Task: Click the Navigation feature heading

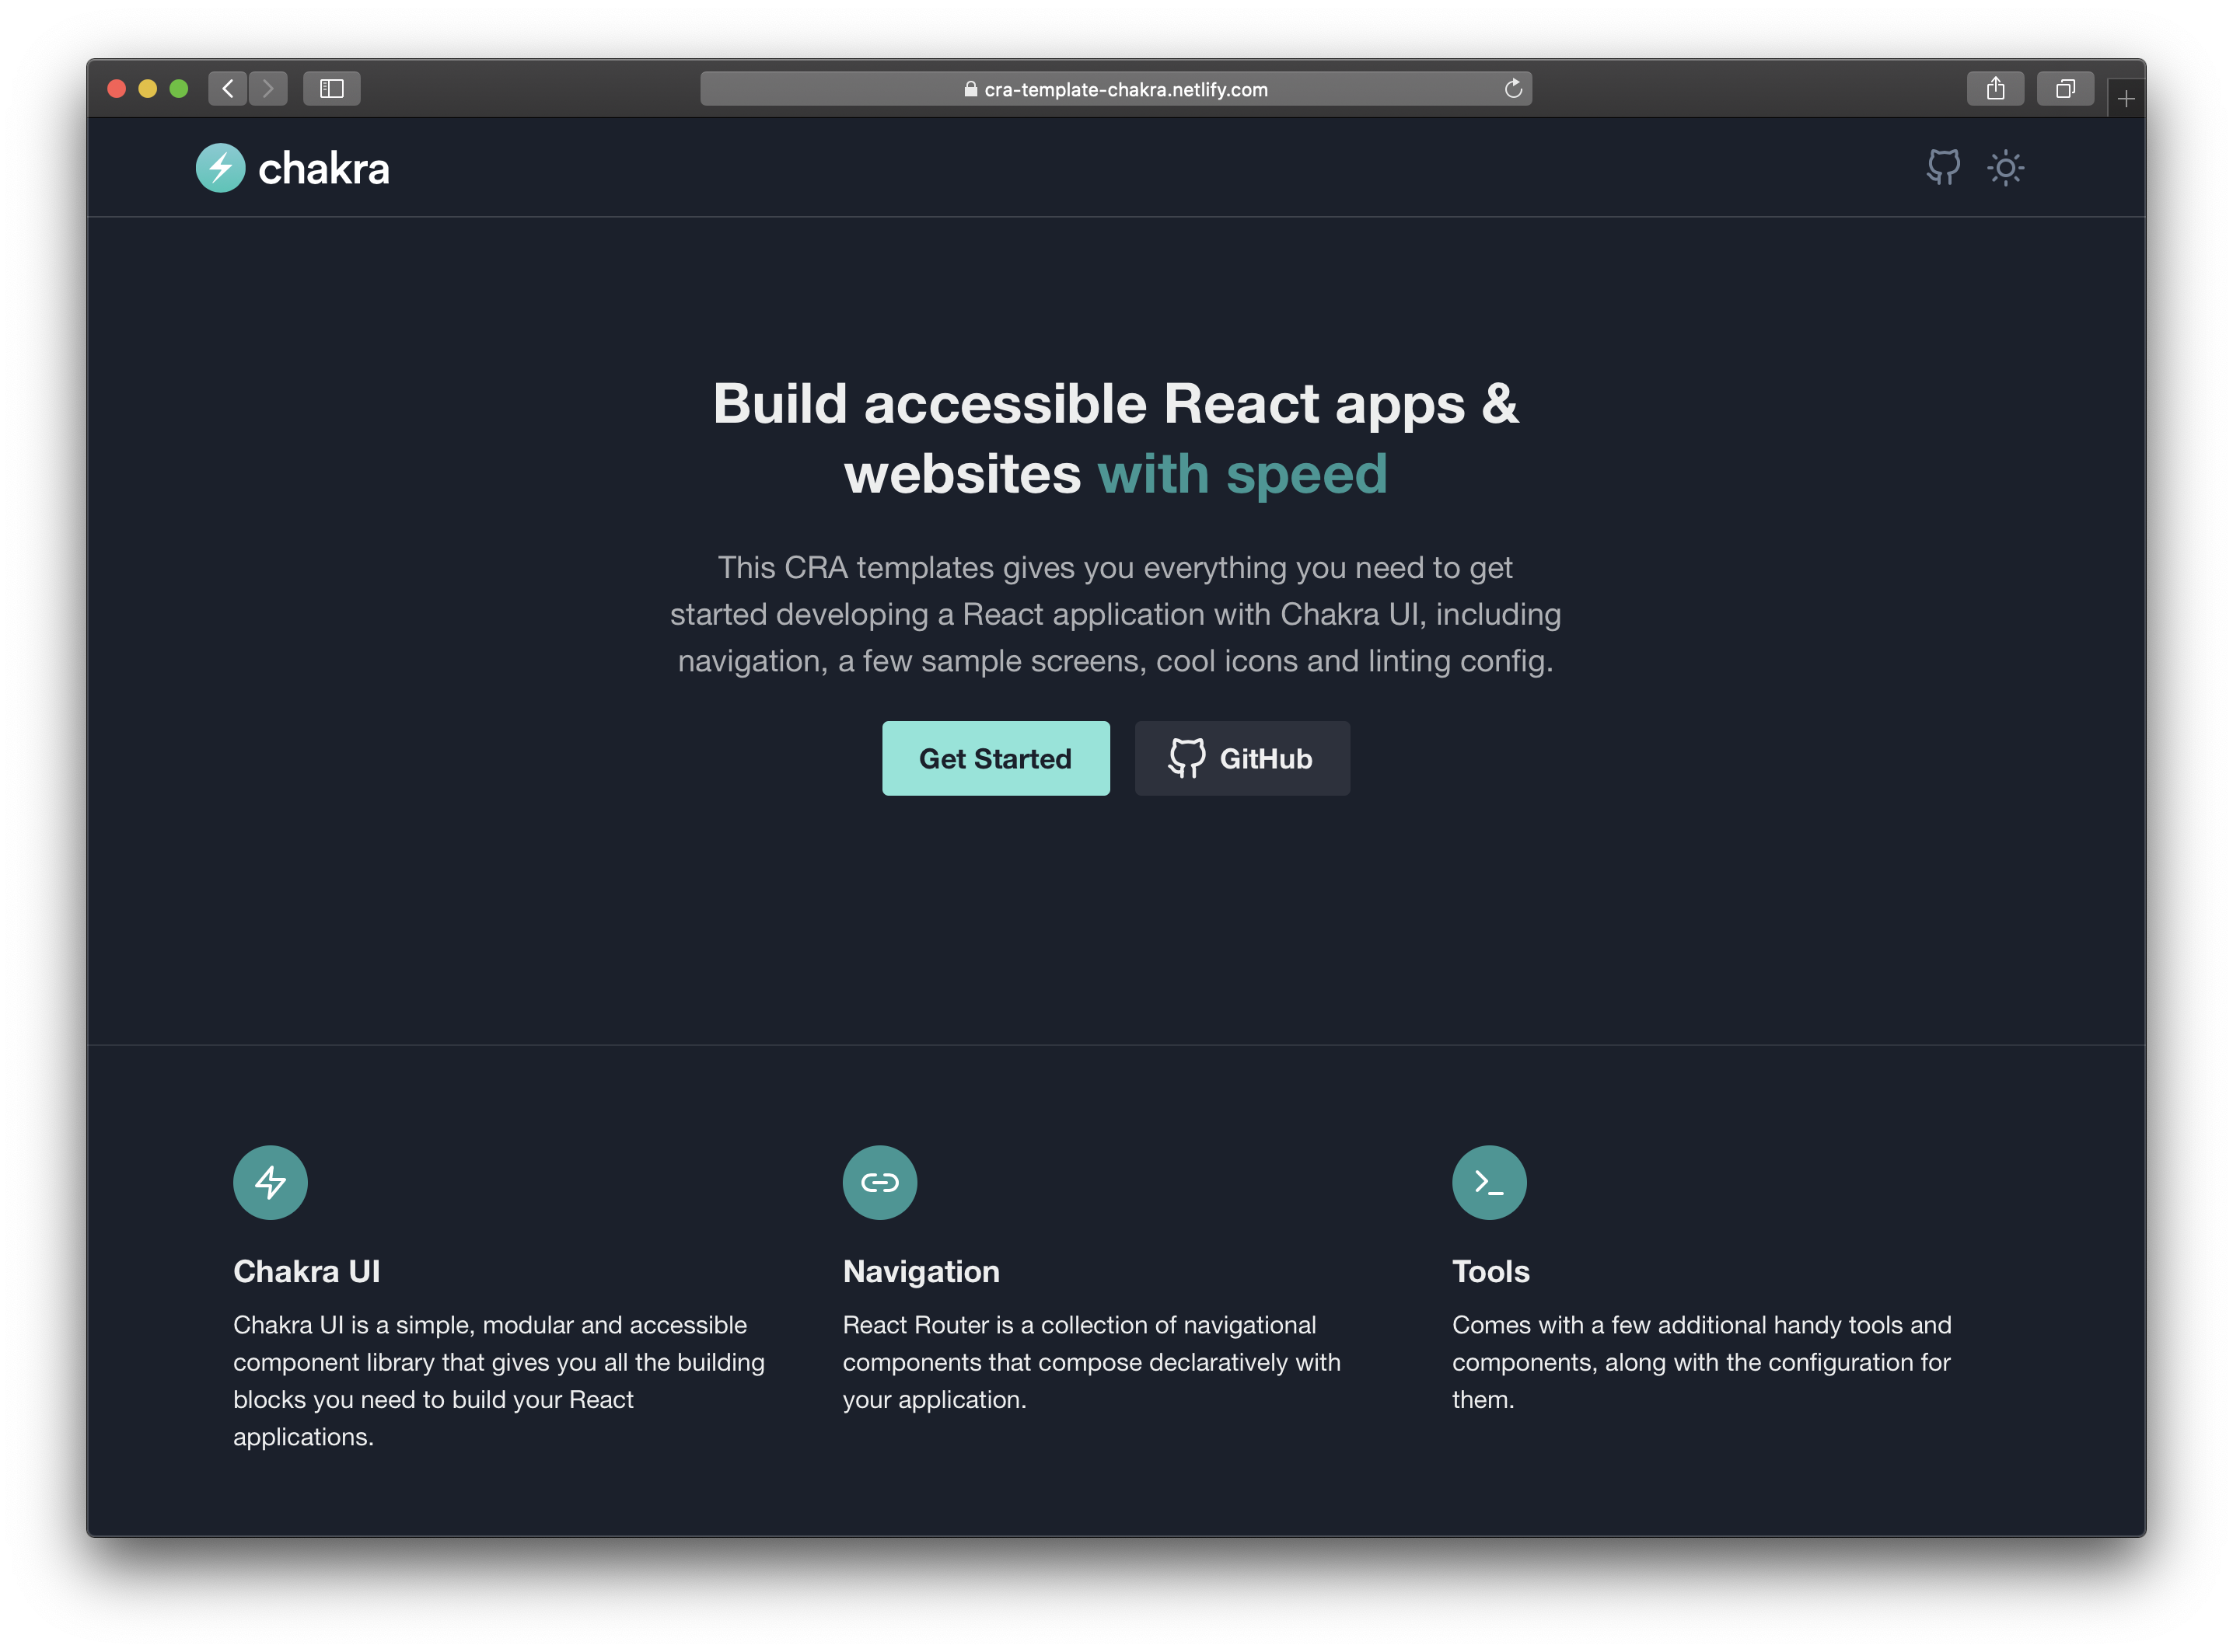Action: (x=921, y=1271)
